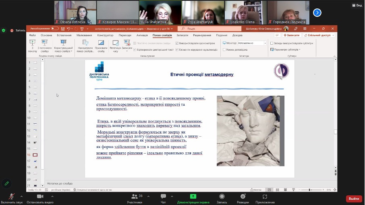Open the Transitions ribbon tab
This screenshot has height=205, width=365.
(124, 35)
